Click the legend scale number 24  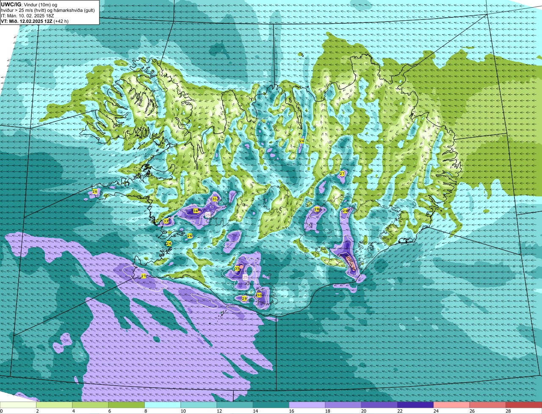click(x=436, y=411)
